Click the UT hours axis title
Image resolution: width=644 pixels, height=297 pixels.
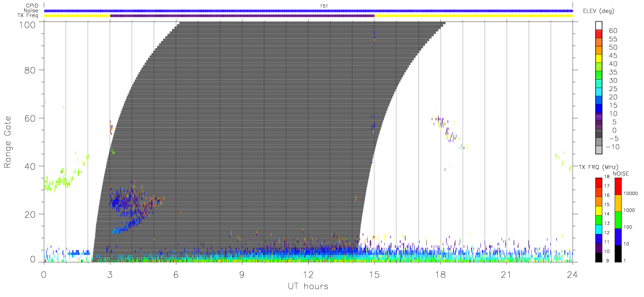307,286
